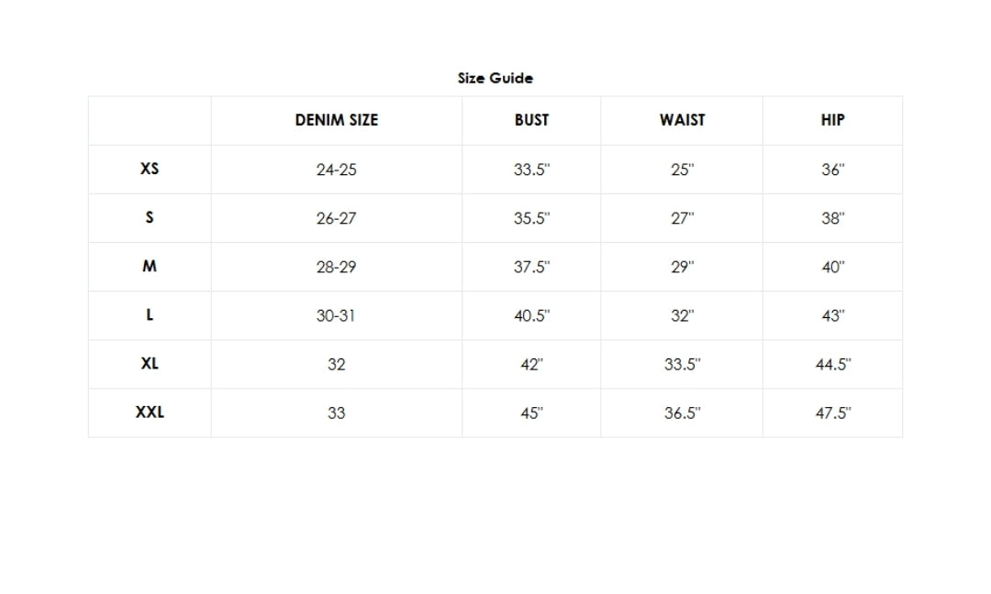
Task: Click the M size row label
Action: coord(150,266)
